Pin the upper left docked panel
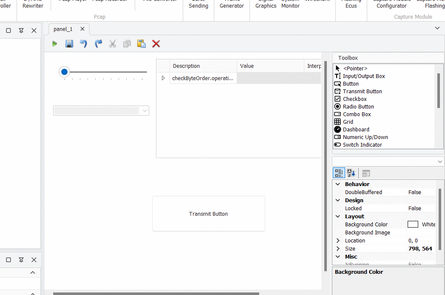This screenshot has height=295, width=445. (x=21, y=30)
